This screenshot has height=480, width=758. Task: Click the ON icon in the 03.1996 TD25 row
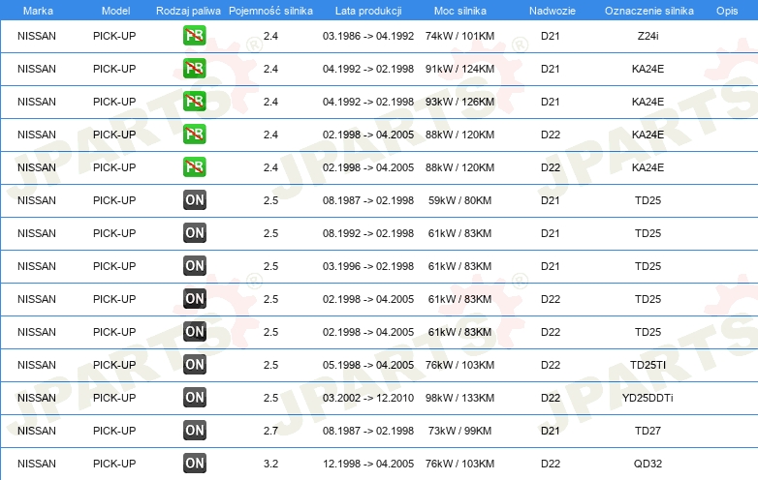click(194, 266)
